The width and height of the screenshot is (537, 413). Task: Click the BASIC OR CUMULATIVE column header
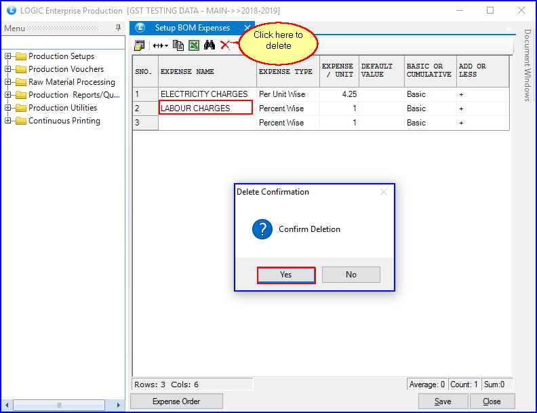point(430,72)
